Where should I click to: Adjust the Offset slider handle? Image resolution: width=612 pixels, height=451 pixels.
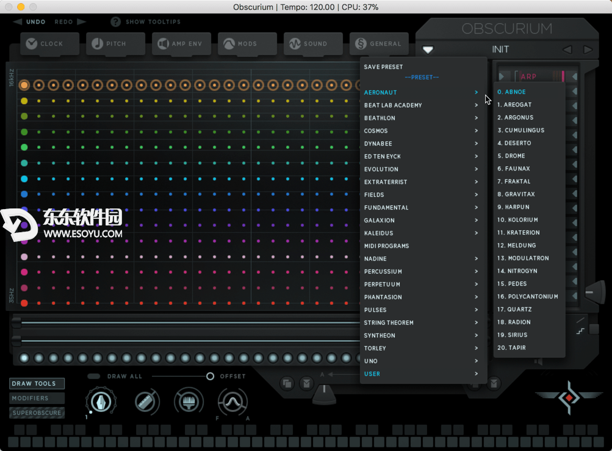click(210, 376)
